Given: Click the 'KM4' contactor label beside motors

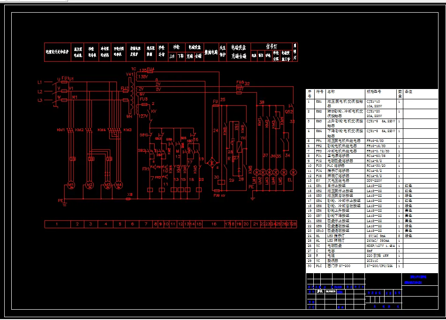Looking at the screenshot, I should 102,130.
